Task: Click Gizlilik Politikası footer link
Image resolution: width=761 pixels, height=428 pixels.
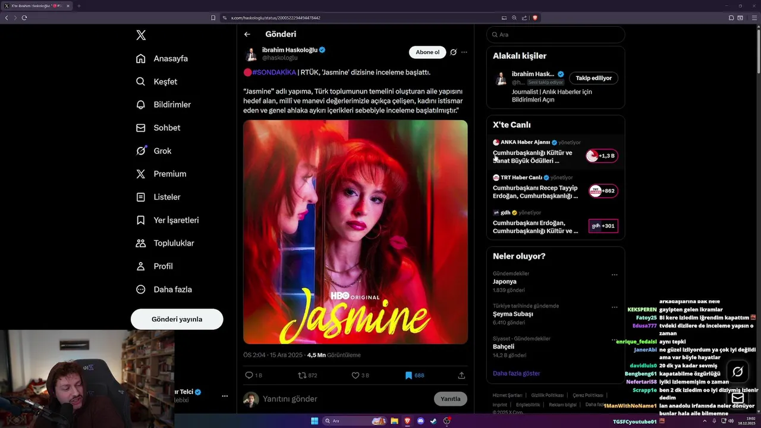Action: pyautogui.click(x=548, y=395)
